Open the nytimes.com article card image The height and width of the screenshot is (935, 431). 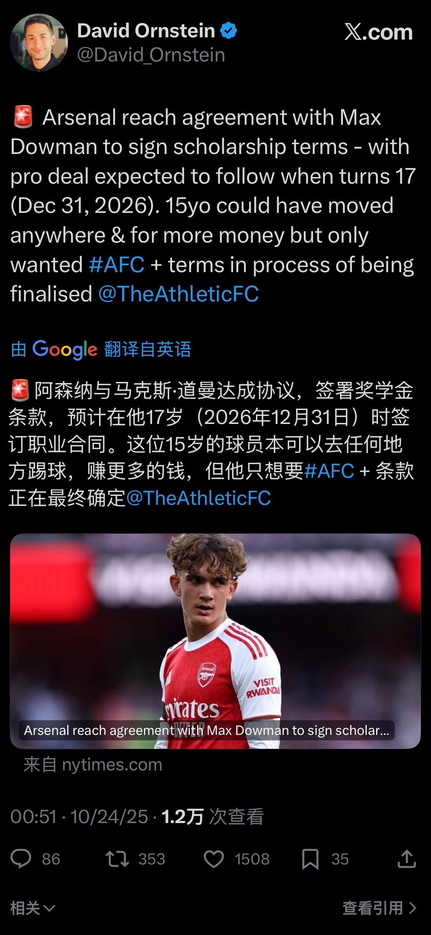(x=215, y=641)
